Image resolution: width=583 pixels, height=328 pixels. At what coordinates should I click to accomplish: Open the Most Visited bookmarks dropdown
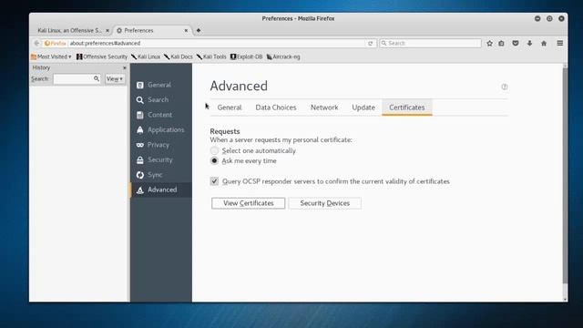(51, 56)
